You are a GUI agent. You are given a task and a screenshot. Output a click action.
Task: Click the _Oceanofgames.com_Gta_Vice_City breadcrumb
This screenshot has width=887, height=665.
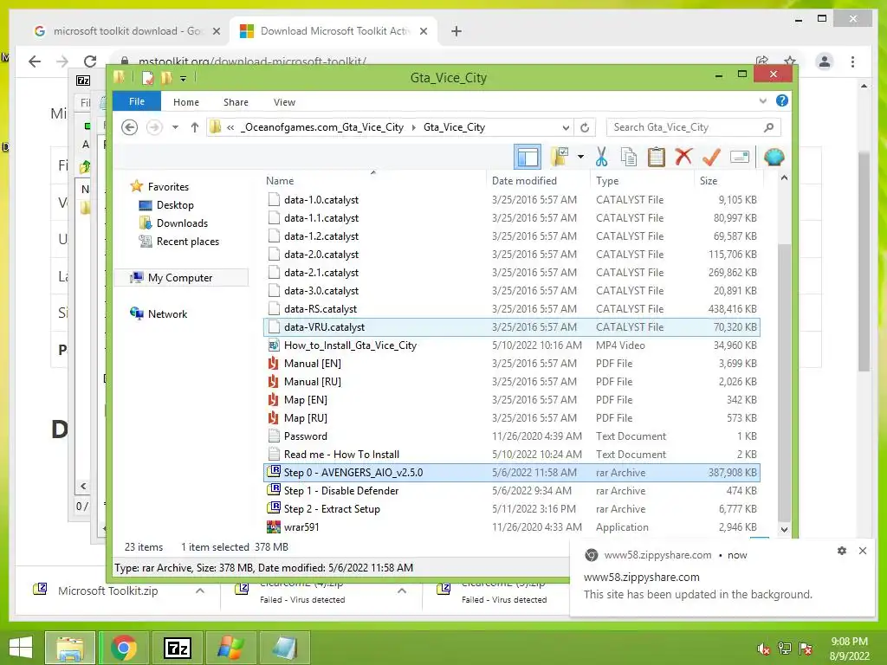(x=322, y=127)
